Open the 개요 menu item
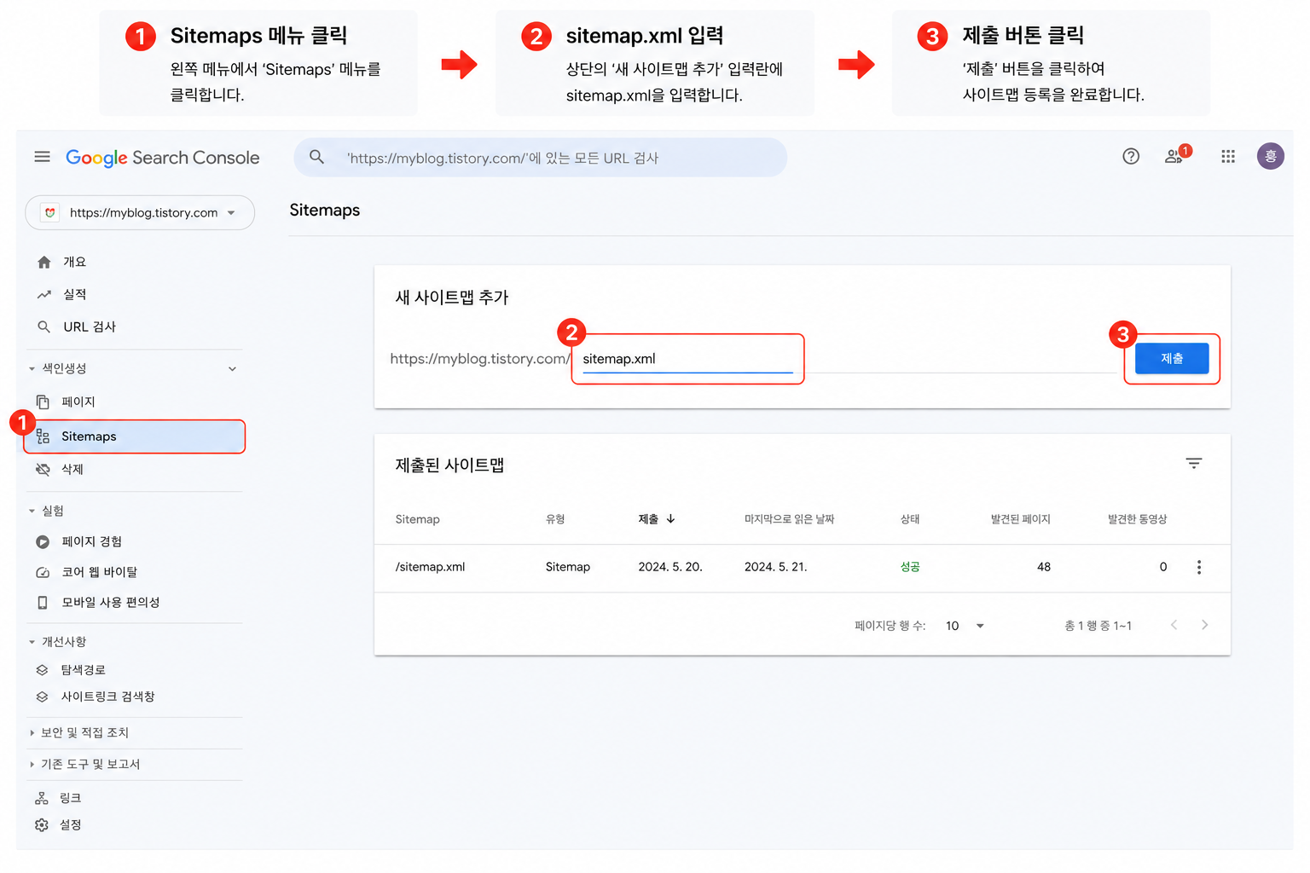 (x=75, y=263)
